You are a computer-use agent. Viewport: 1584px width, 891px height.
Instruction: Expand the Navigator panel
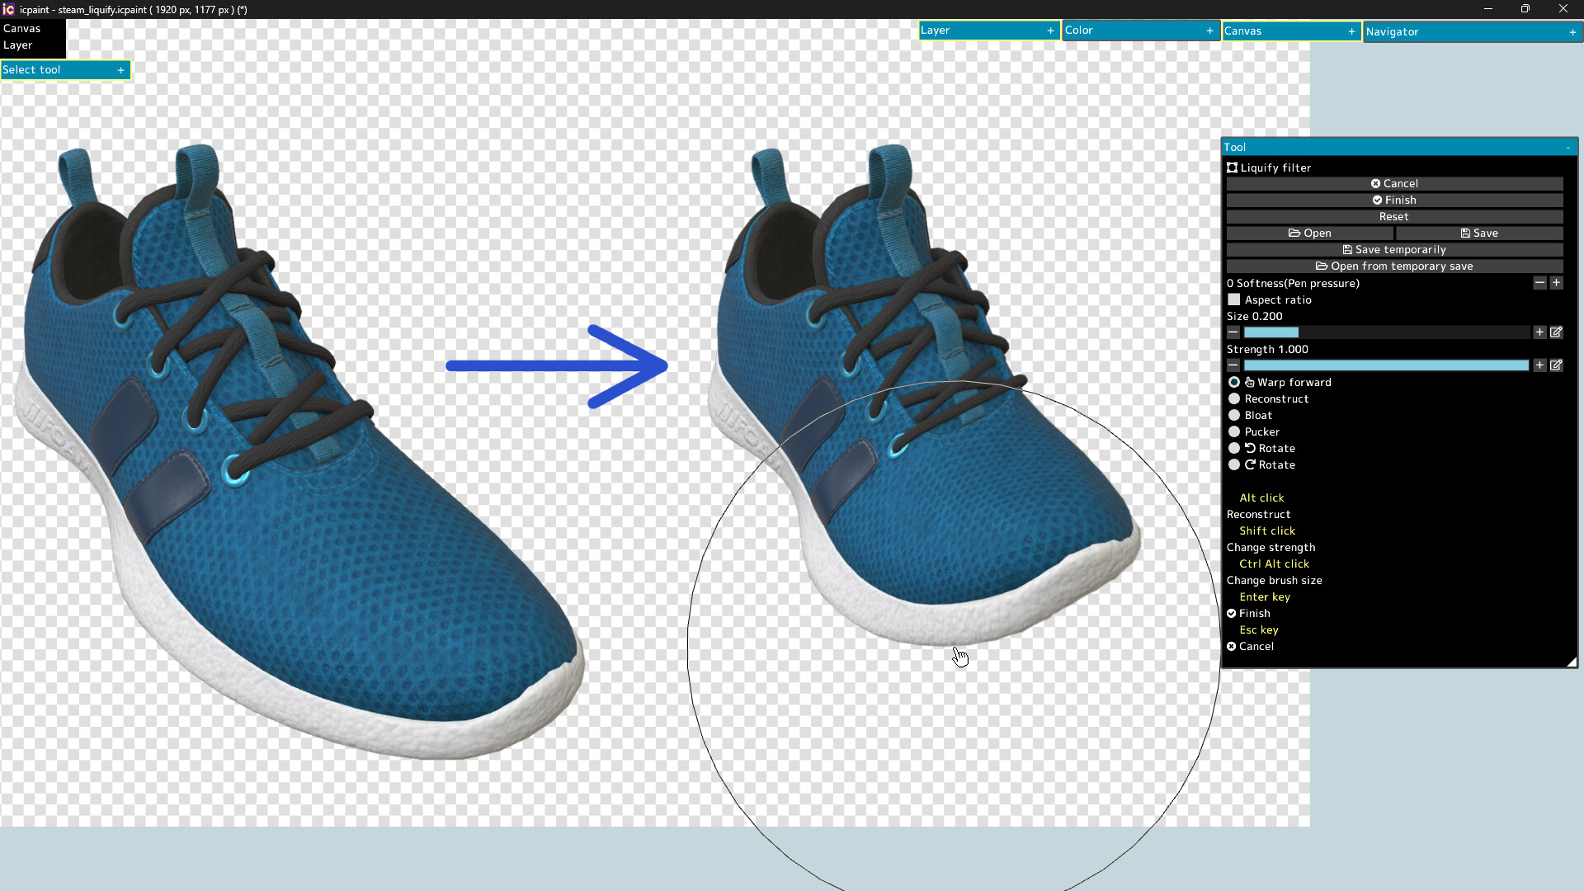click(x=1572, y=32)
